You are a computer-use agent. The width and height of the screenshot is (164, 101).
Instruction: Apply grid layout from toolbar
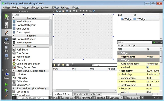(x=87, y=11)
